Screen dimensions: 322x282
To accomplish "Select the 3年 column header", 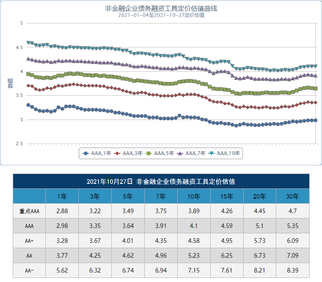I will (x=95, y=196).
